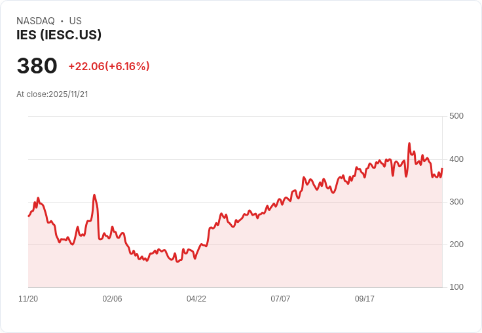Click the 500 y-axis price label

click(x=456, y=116)
